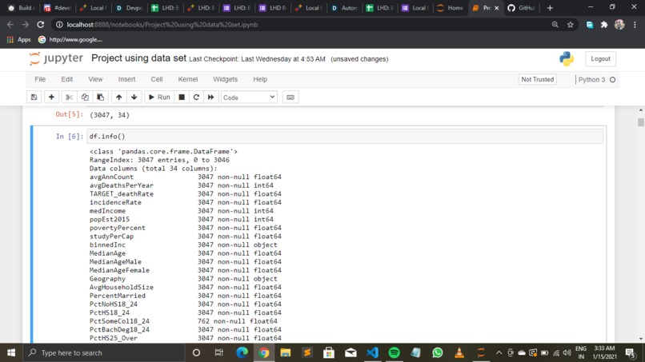Click the Python logo icon
Image resolution: width=645 pixels, height=362 pixels.
567,59
